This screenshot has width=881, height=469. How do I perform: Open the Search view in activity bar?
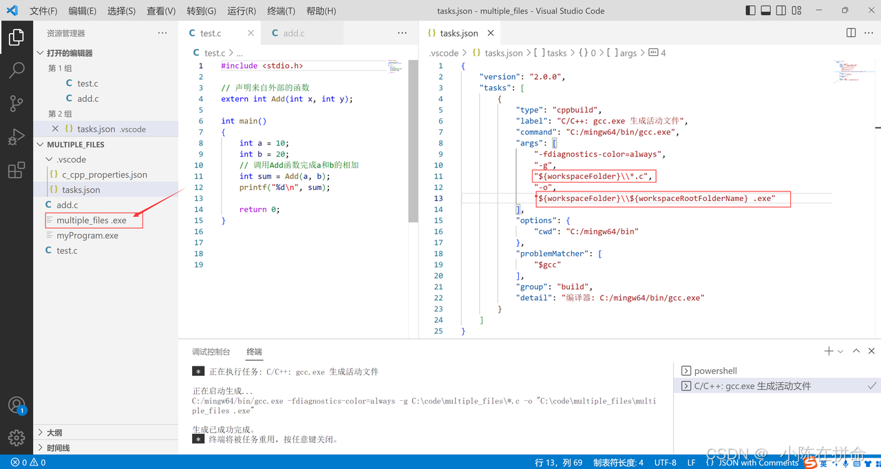pos(17,70)
